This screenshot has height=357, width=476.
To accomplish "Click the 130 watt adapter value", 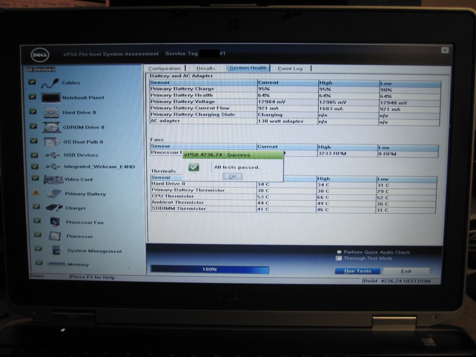I will point(280,121).
